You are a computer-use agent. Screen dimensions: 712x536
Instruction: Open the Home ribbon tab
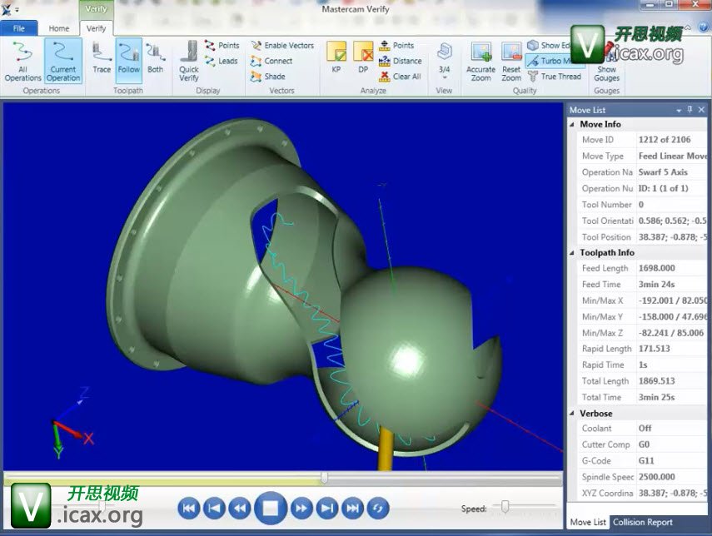click(59, 28)
